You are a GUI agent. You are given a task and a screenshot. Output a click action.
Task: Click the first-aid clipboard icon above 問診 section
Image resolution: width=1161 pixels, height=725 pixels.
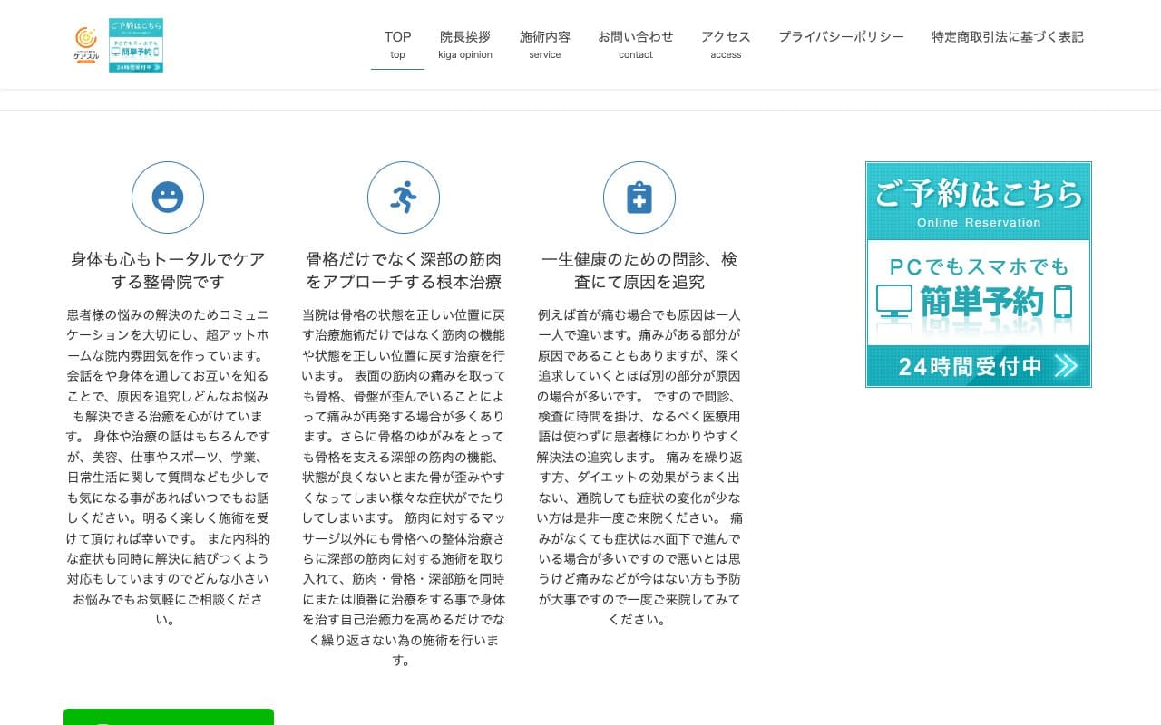click(x=639, y=198)
